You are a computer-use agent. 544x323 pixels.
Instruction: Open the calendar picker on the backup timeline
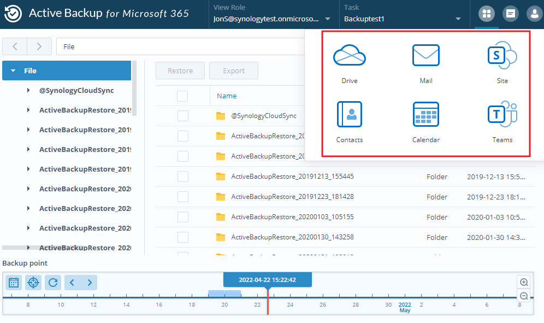[14, 283]
